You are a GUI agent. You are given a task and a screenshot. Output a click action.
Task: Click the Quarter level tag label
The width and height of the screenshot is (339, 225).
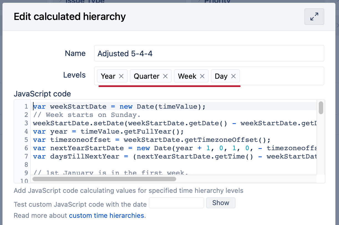click(x=146, y=76)
